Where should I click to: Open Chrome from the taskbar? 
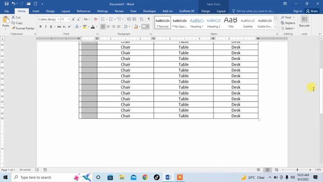pyautogui.click(x=145, y=177)
